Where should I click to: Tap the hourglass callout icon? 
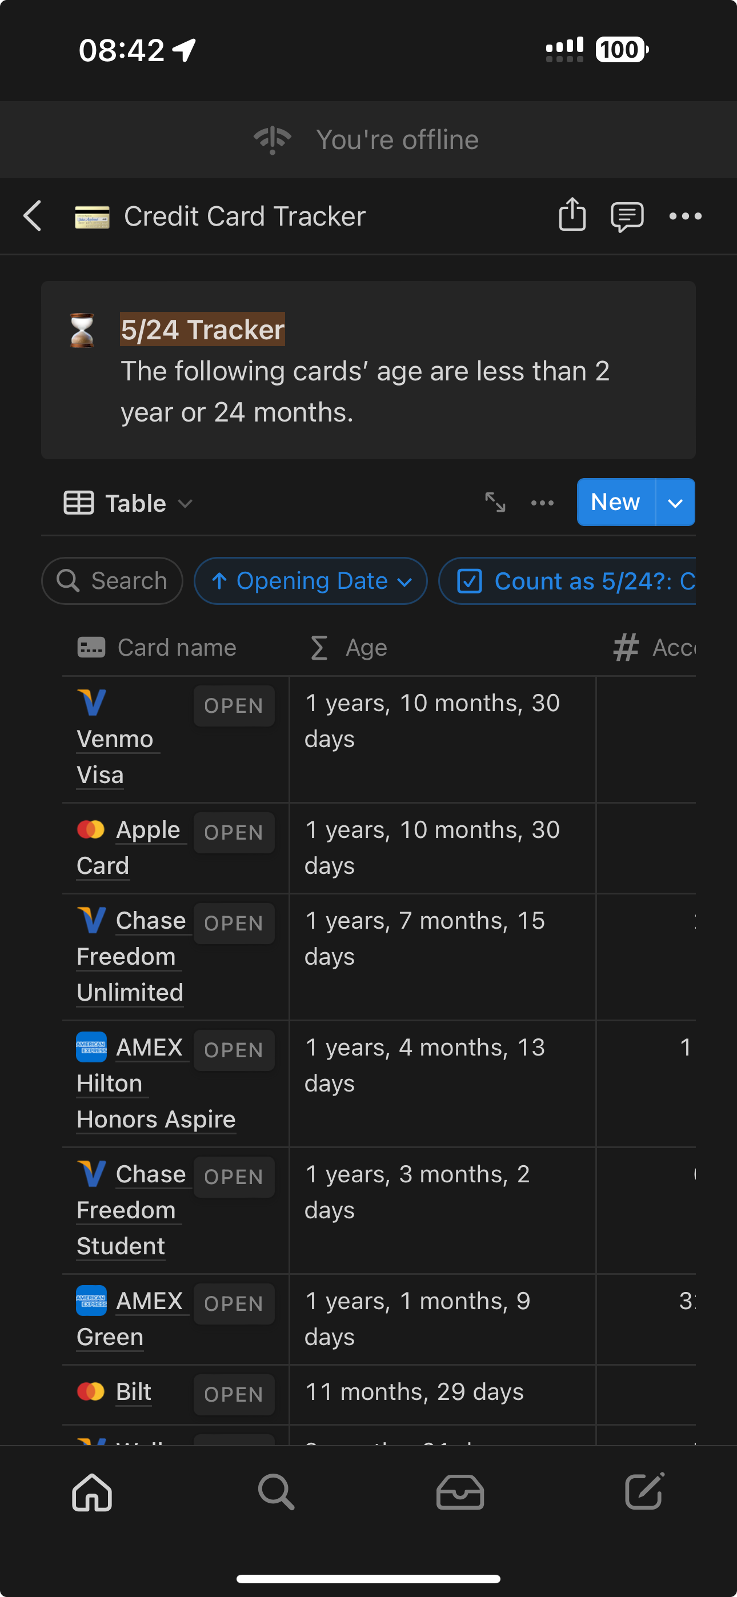82,330
